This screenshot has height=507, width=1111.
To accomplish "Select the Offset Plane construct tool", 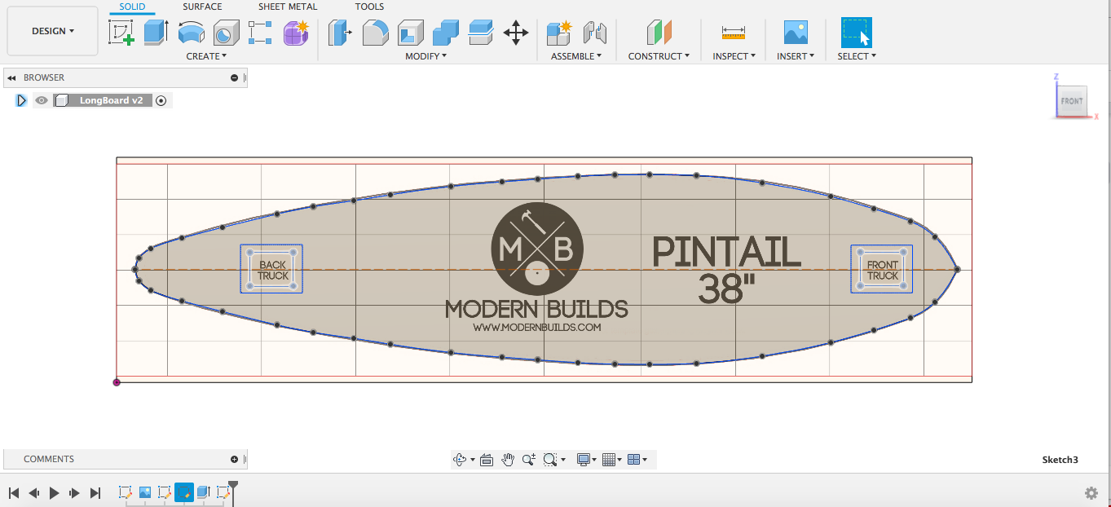I will 659,33.
